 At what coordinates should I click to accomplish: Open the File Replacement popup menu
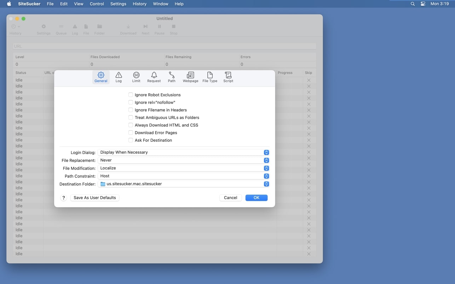coord(183,160)
